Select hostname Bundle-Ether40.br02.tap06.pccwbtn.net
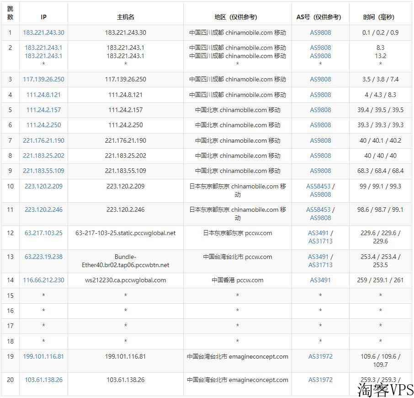The width and height of the screenshot is (414, 398). click(125, 261)
